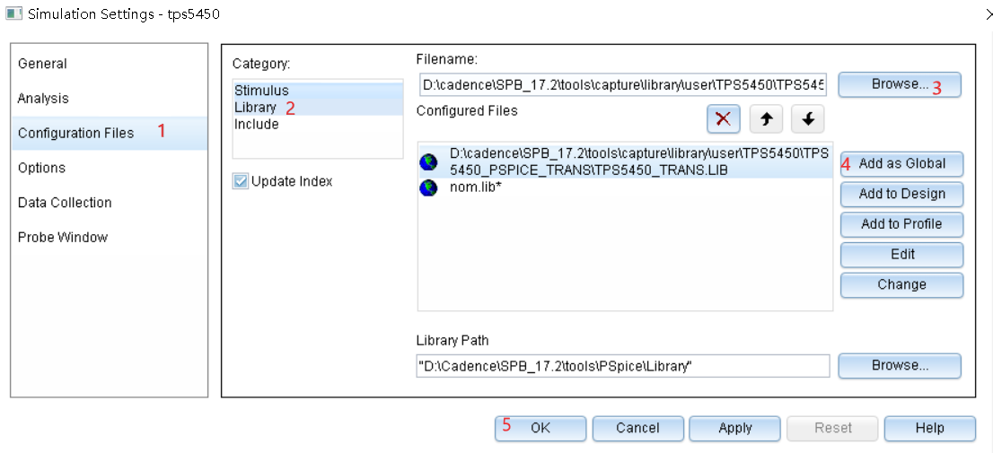Viewport: 993px width, 453px height.
Task: Open the General settings page
Action: coord(109,64)
